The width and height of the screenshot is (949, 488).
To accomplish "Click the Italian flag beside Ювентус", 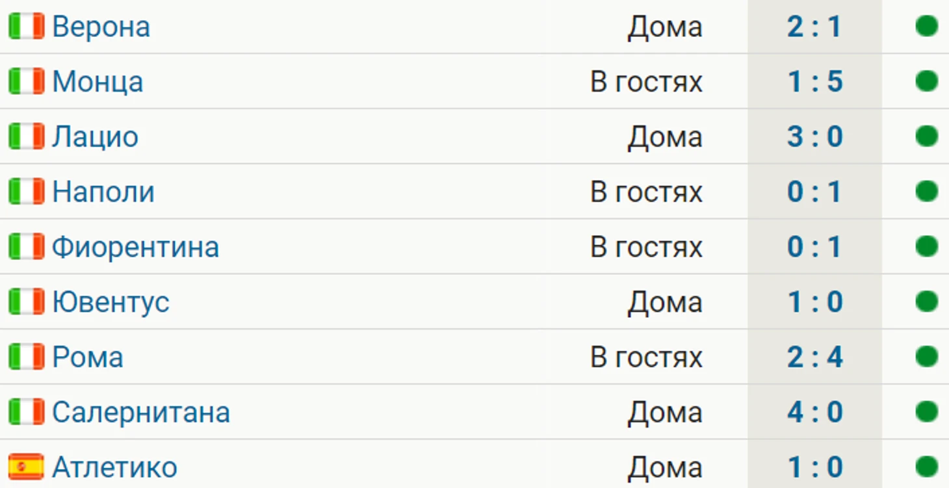I will click(26, 302).
